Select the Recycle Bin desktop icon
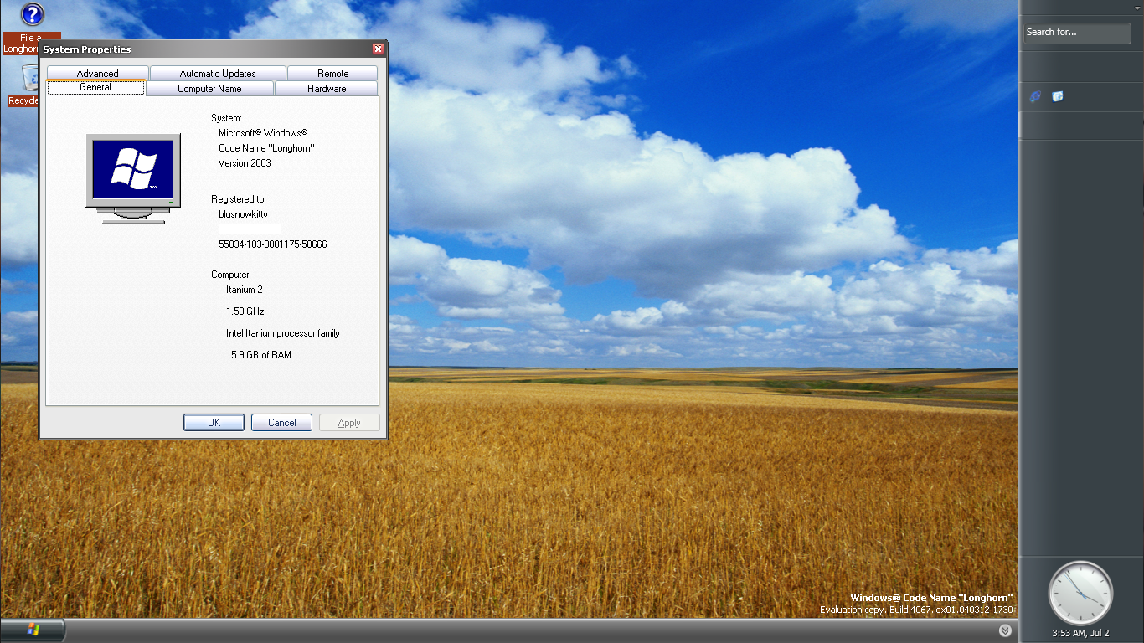Viewport: 1144px width, 643px height. tap(23, 87)
